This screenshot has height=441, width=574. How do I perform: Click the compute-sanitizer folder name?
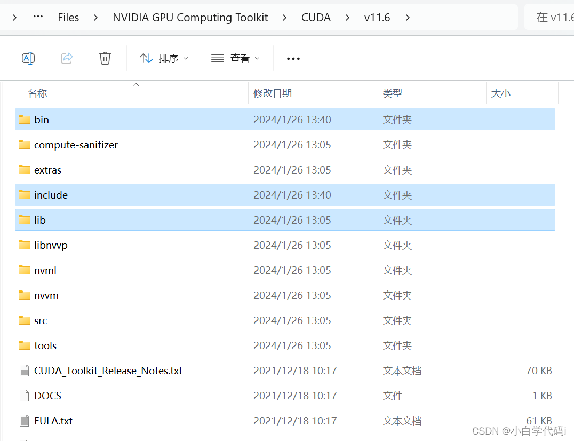[x=76, y=145]
